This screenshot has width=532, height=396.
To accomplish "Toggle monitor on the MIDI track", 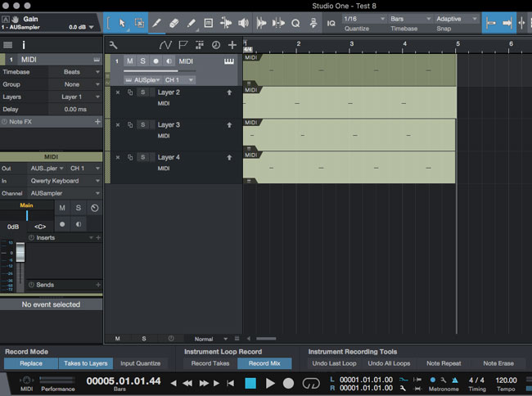I will coord(169,61).
